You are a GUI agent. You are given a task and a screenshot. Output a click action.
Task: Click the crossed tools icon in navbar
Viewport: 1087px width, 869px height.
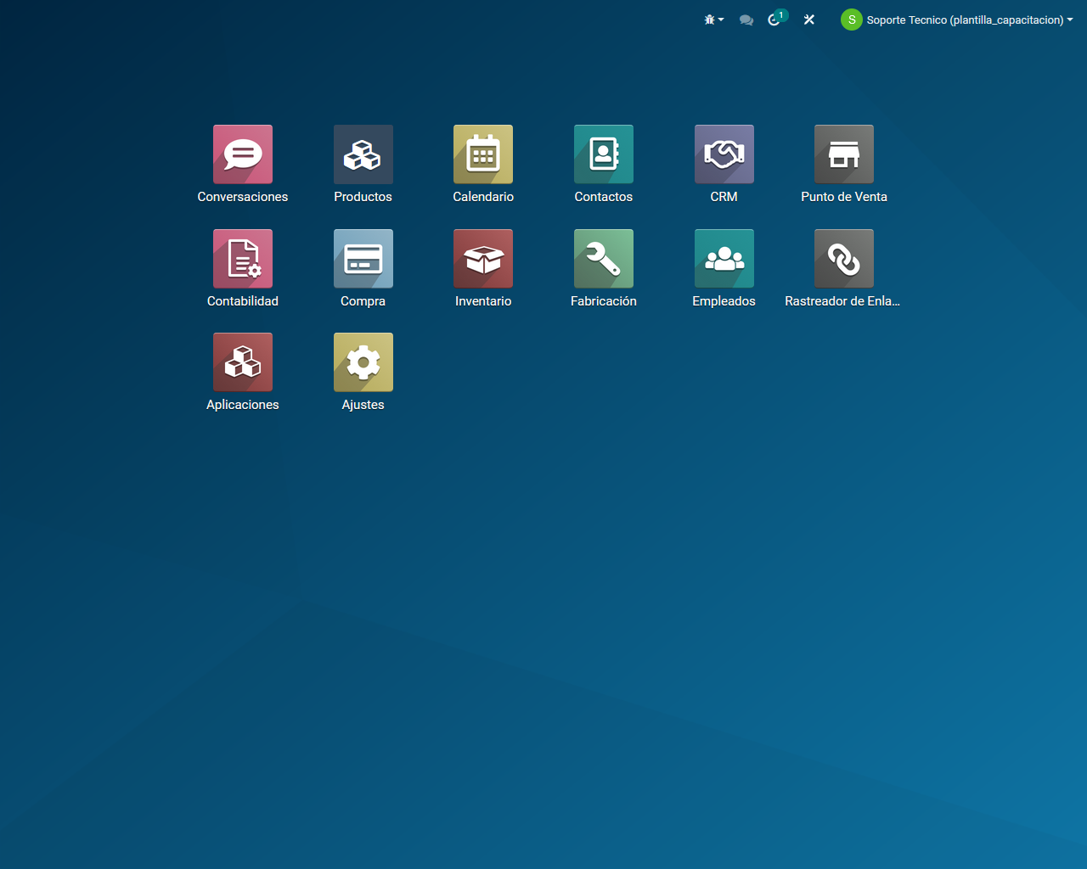point(809,20)
